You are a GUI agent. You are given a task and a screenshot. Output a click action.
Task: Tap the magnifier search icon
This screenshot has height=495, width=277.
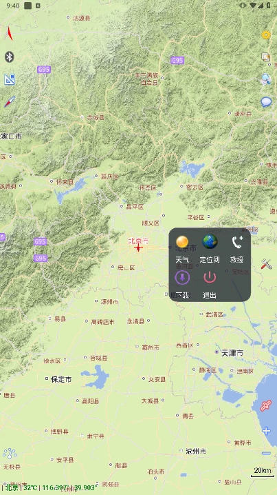click(266, 79)
